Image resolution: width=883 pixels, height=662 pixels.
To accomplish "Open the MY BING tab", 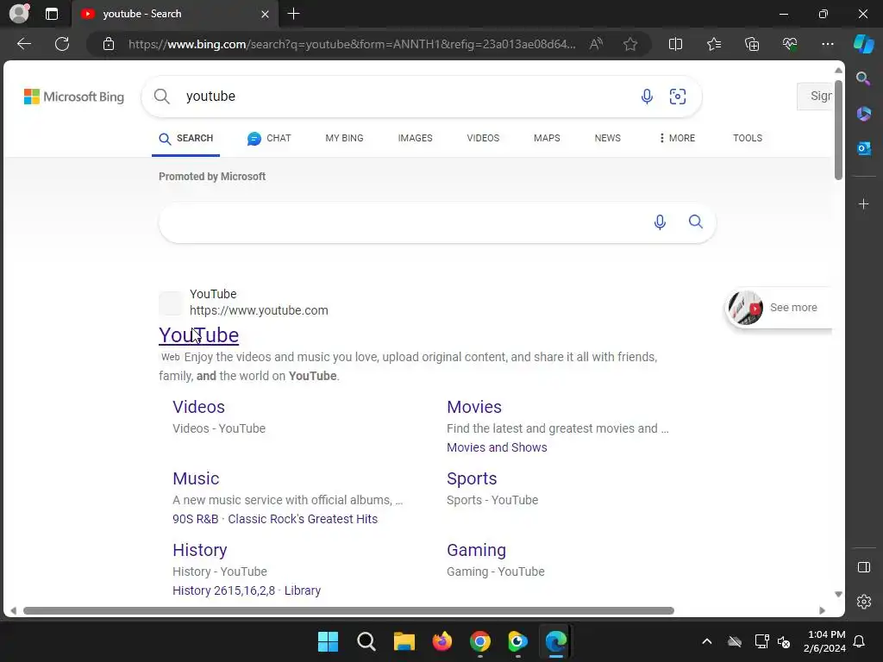I will click(x=344, y=138).
